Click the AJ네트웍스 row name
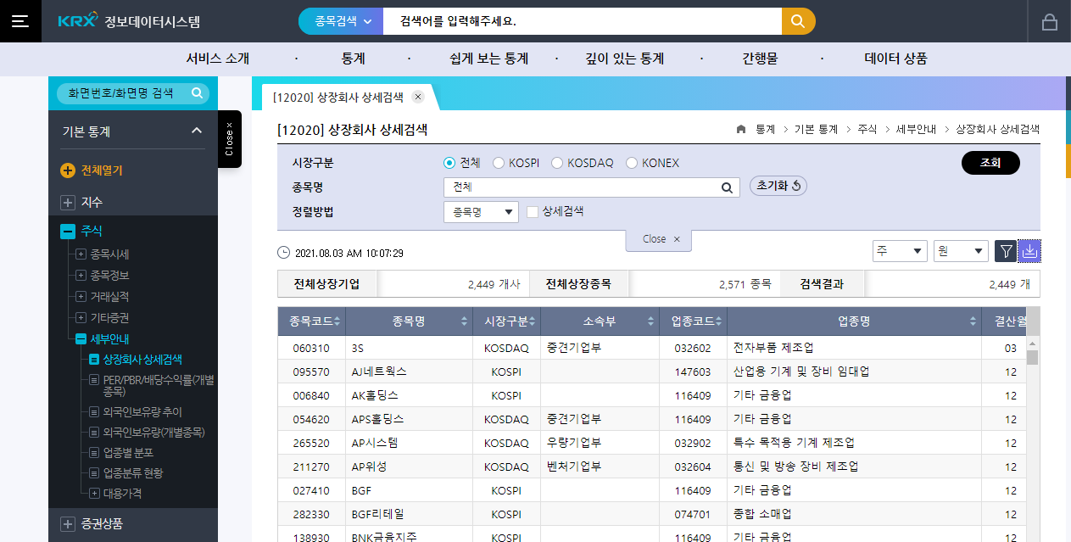The height and width of the screenshot is (542, 1071). [x=379, y=372]
